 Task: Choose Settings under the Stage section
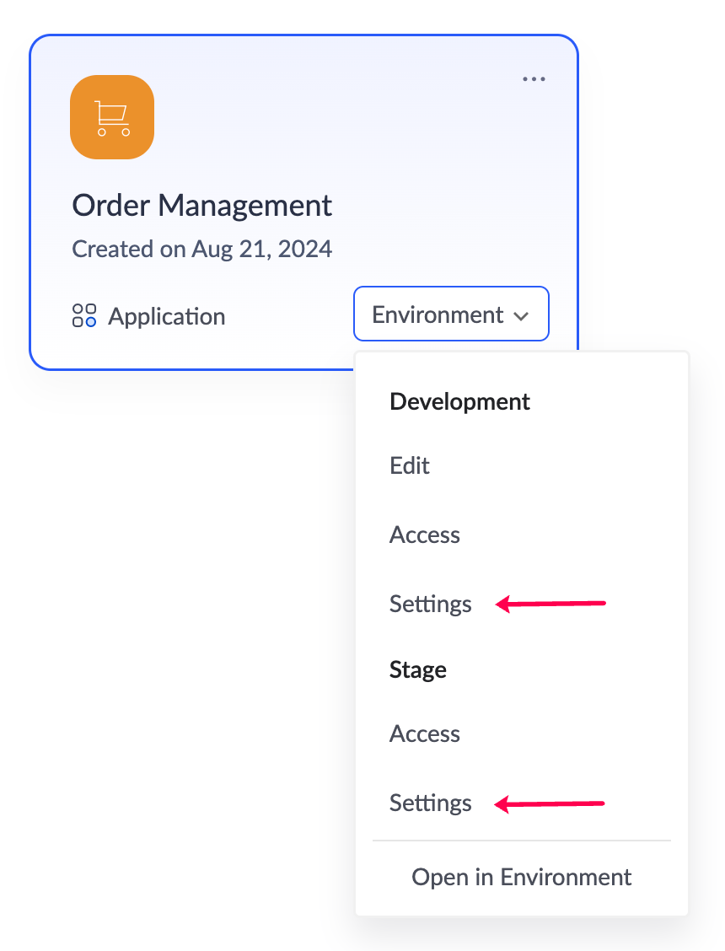pos(430,803)
